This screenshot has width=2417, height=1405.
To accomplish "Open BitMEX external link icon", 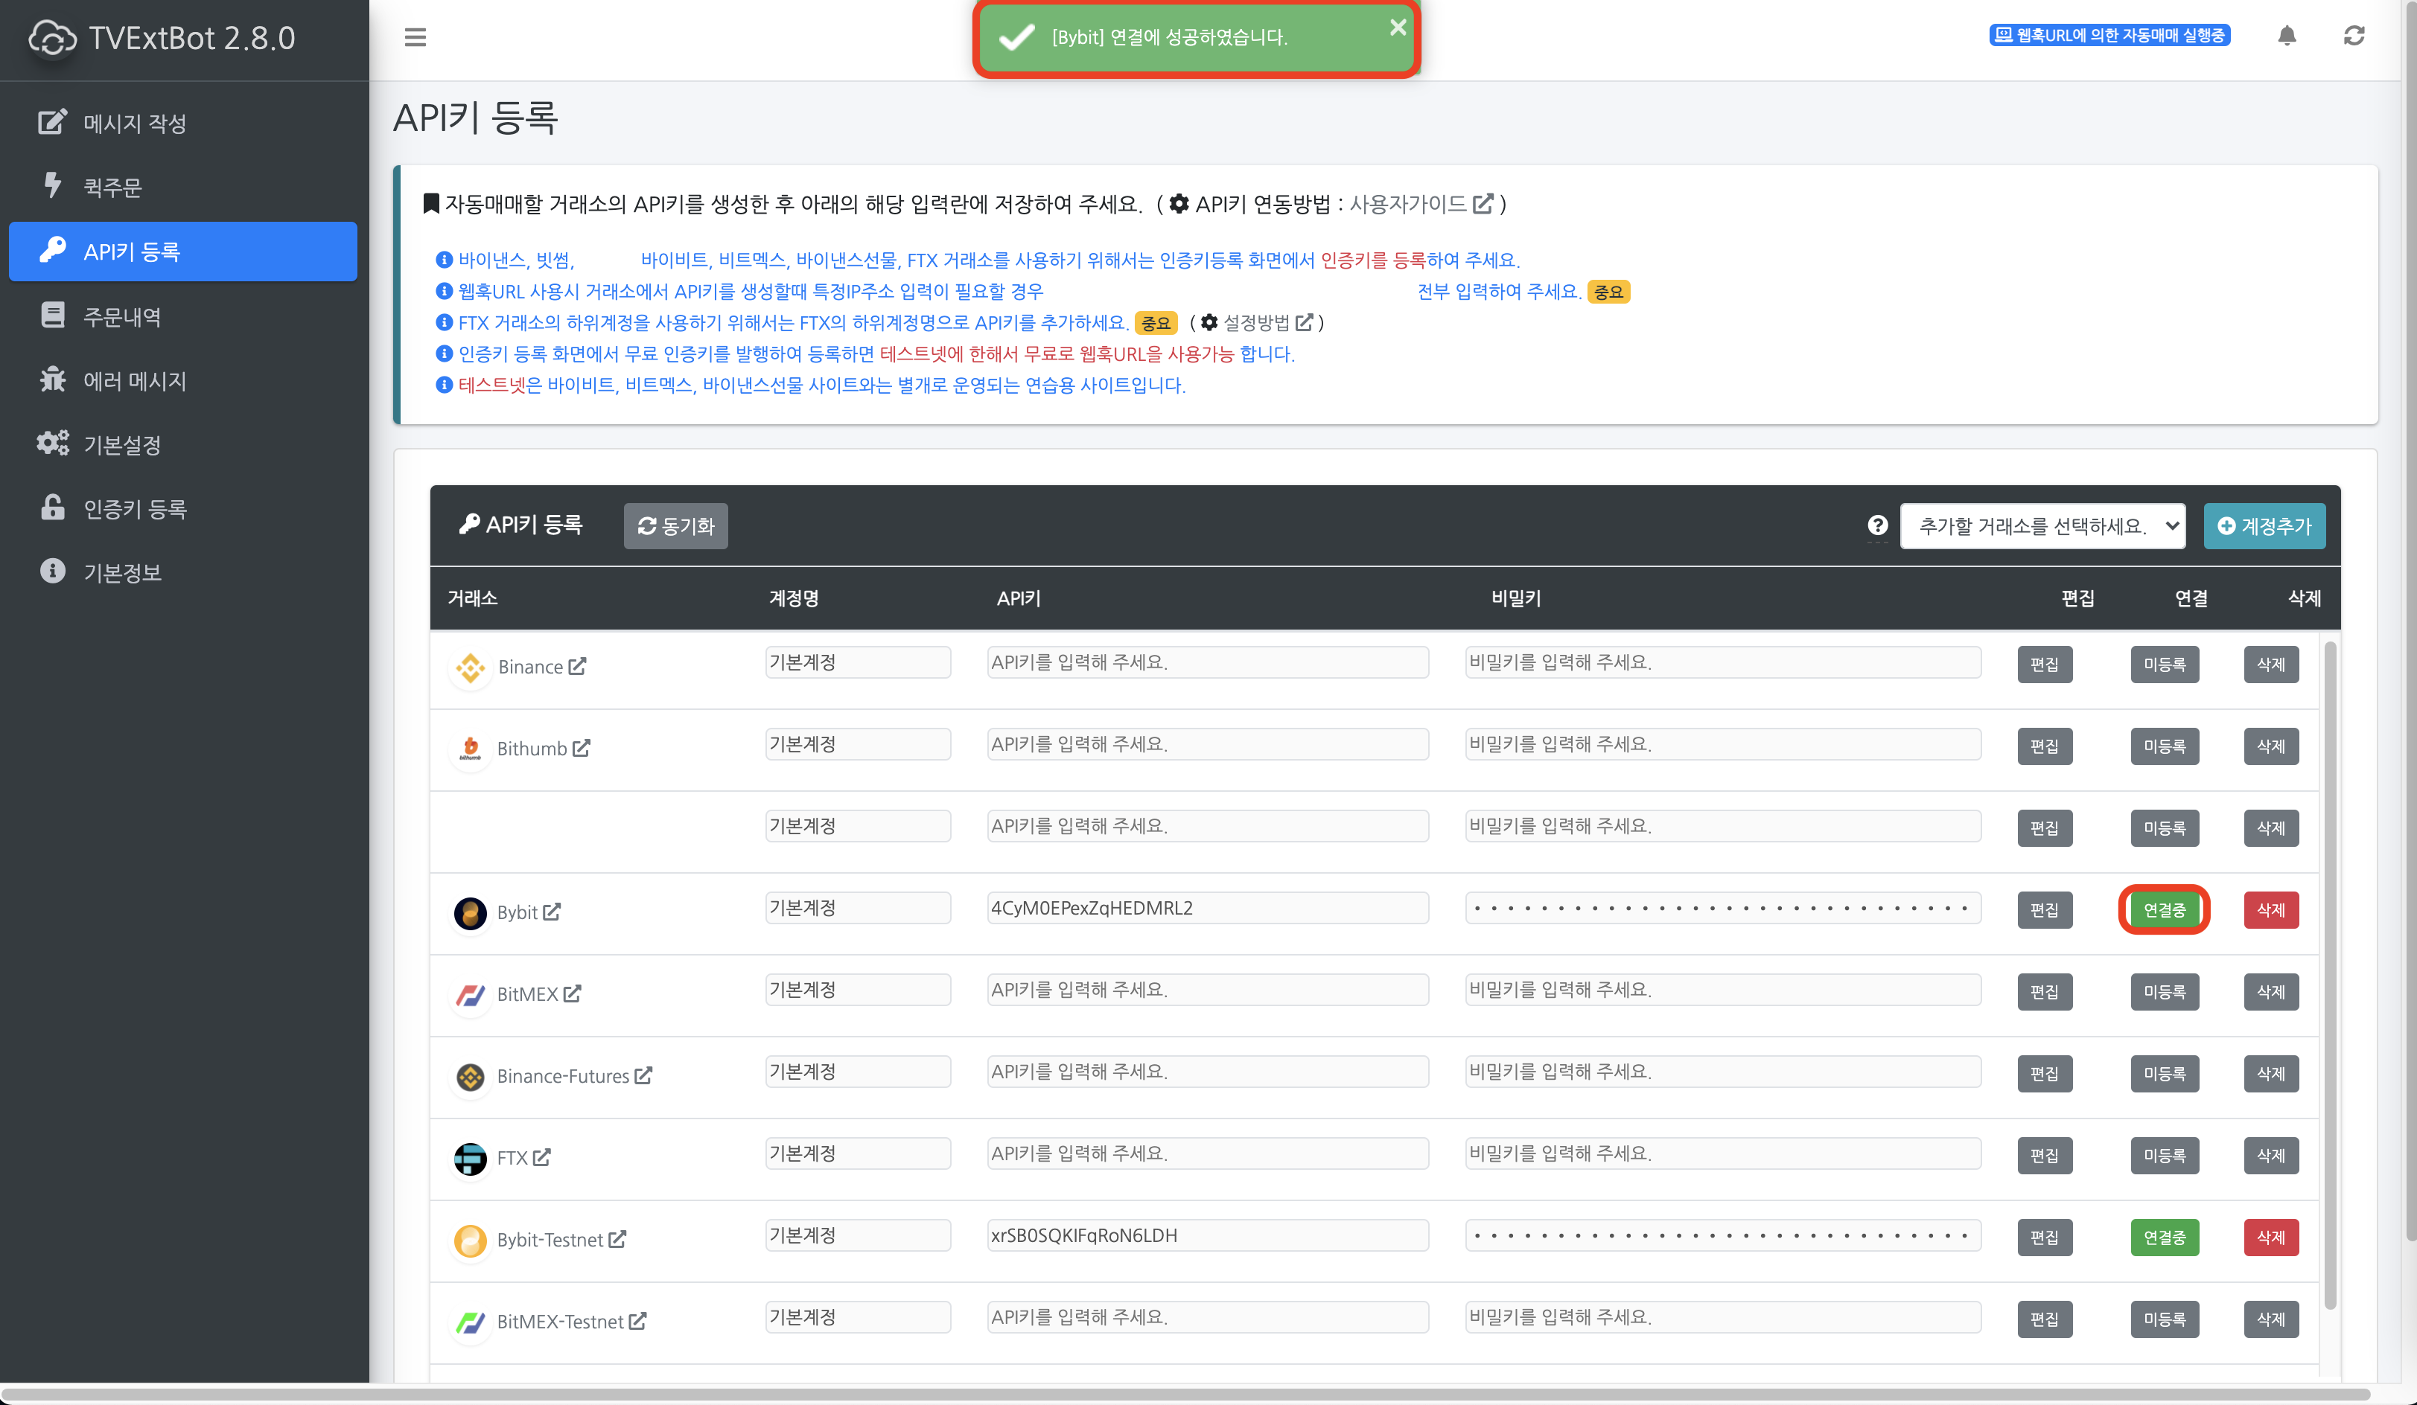I will [573, 993].
